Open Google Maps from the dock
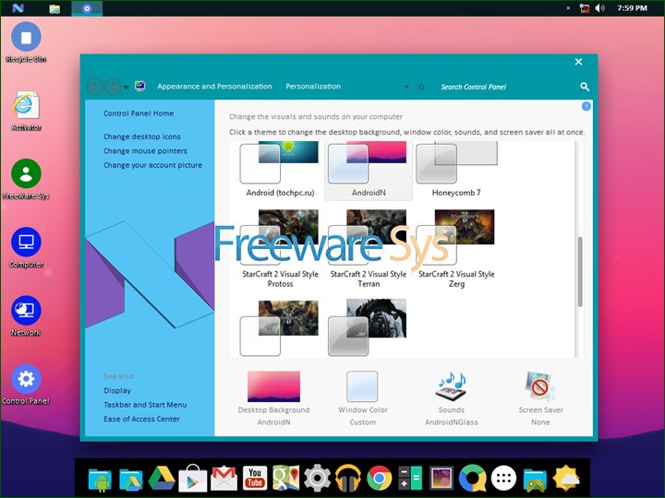This screenshot has height=498, width=665. click(x=285, y=478)
